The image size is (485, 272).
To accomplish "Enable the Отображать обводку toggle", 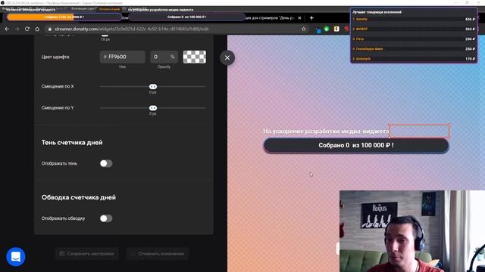I will coord(106,218).
